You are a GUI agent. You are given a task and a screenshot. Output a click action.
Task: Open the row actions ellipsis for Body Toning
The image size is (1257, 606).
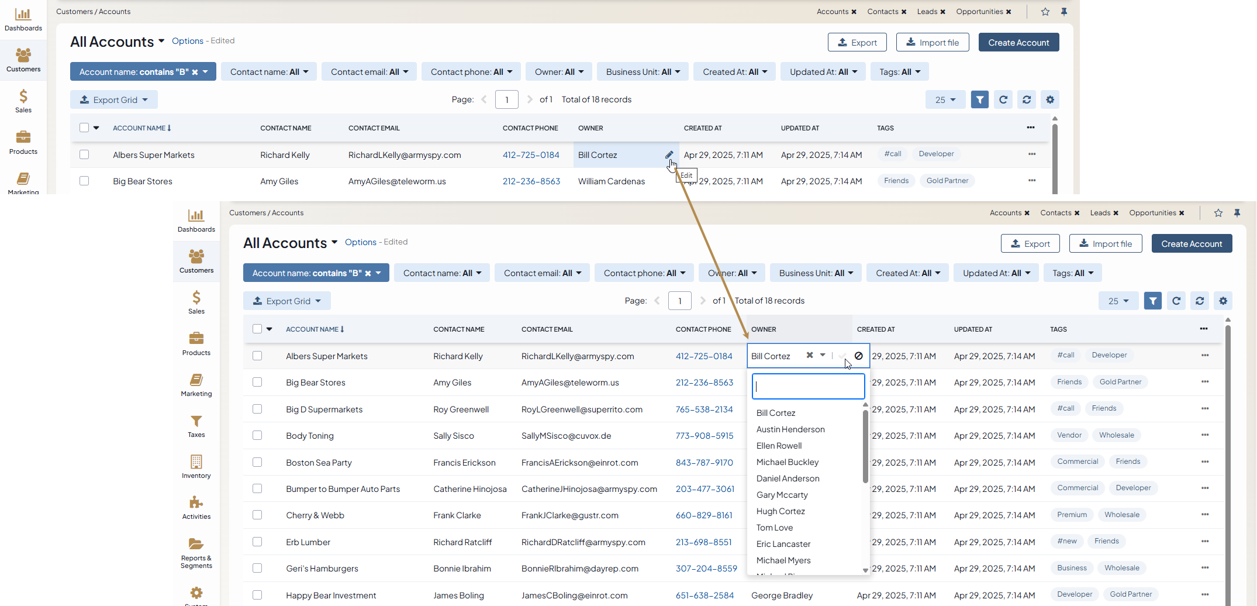pyautogui.click(x=1204, y=435)
